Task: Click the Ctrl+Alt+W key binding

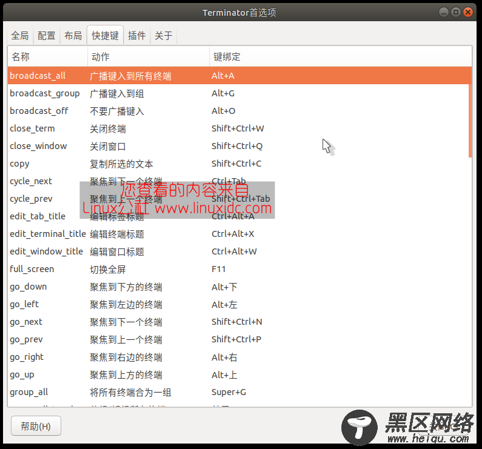Action: click(234, 251)
